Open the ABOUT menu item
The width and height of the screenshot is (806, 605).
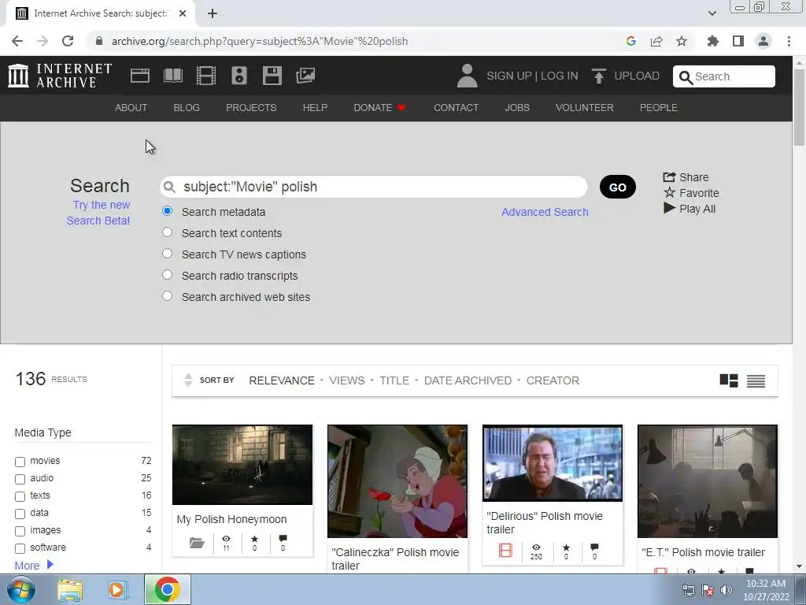pos(131,107)
